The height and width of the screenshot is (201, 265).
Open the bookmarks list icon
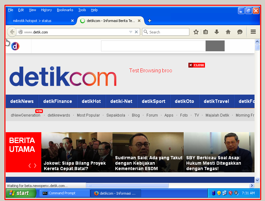pyautogui.click(x=206, y=32)
